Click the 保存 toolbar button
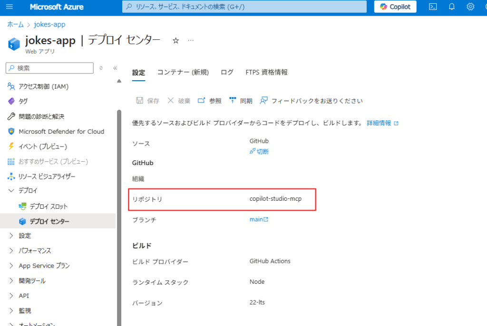This screenshot has width=487, height=326. click(x=147, y=101)
